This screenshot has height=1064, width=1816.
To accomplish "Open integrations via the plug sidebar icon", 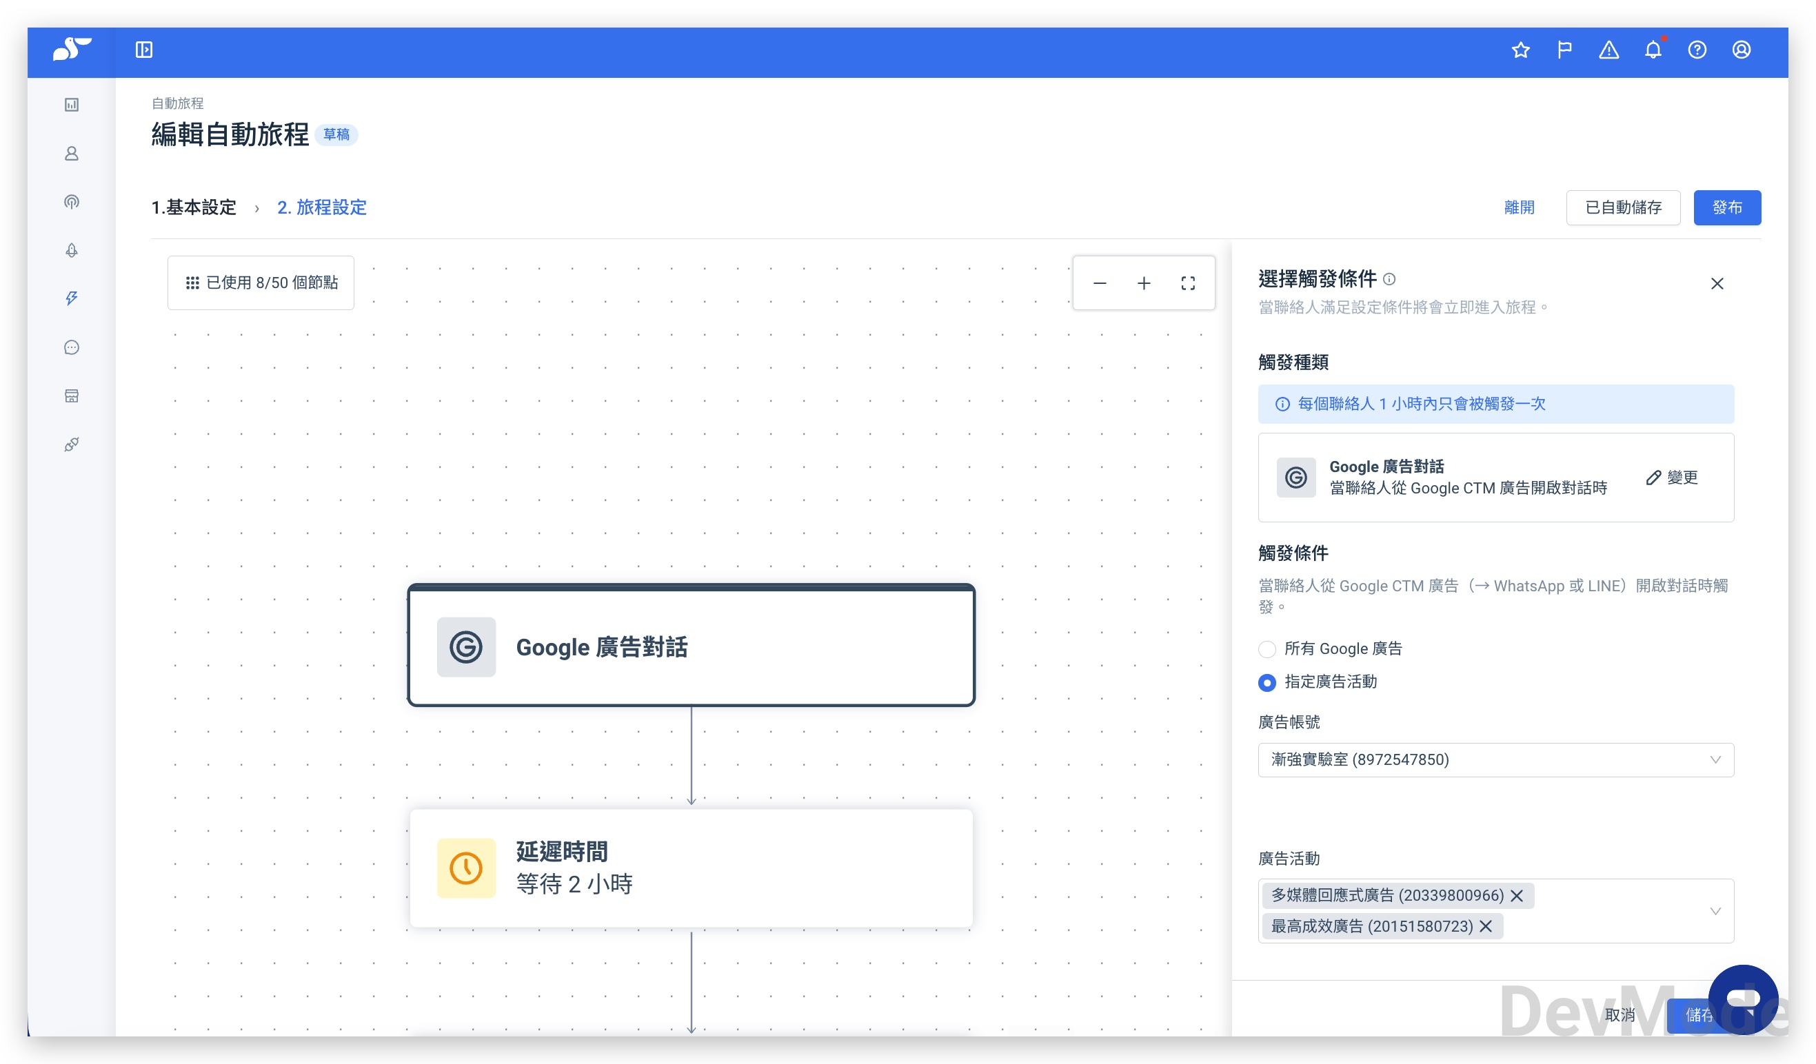I will point(71,444).
